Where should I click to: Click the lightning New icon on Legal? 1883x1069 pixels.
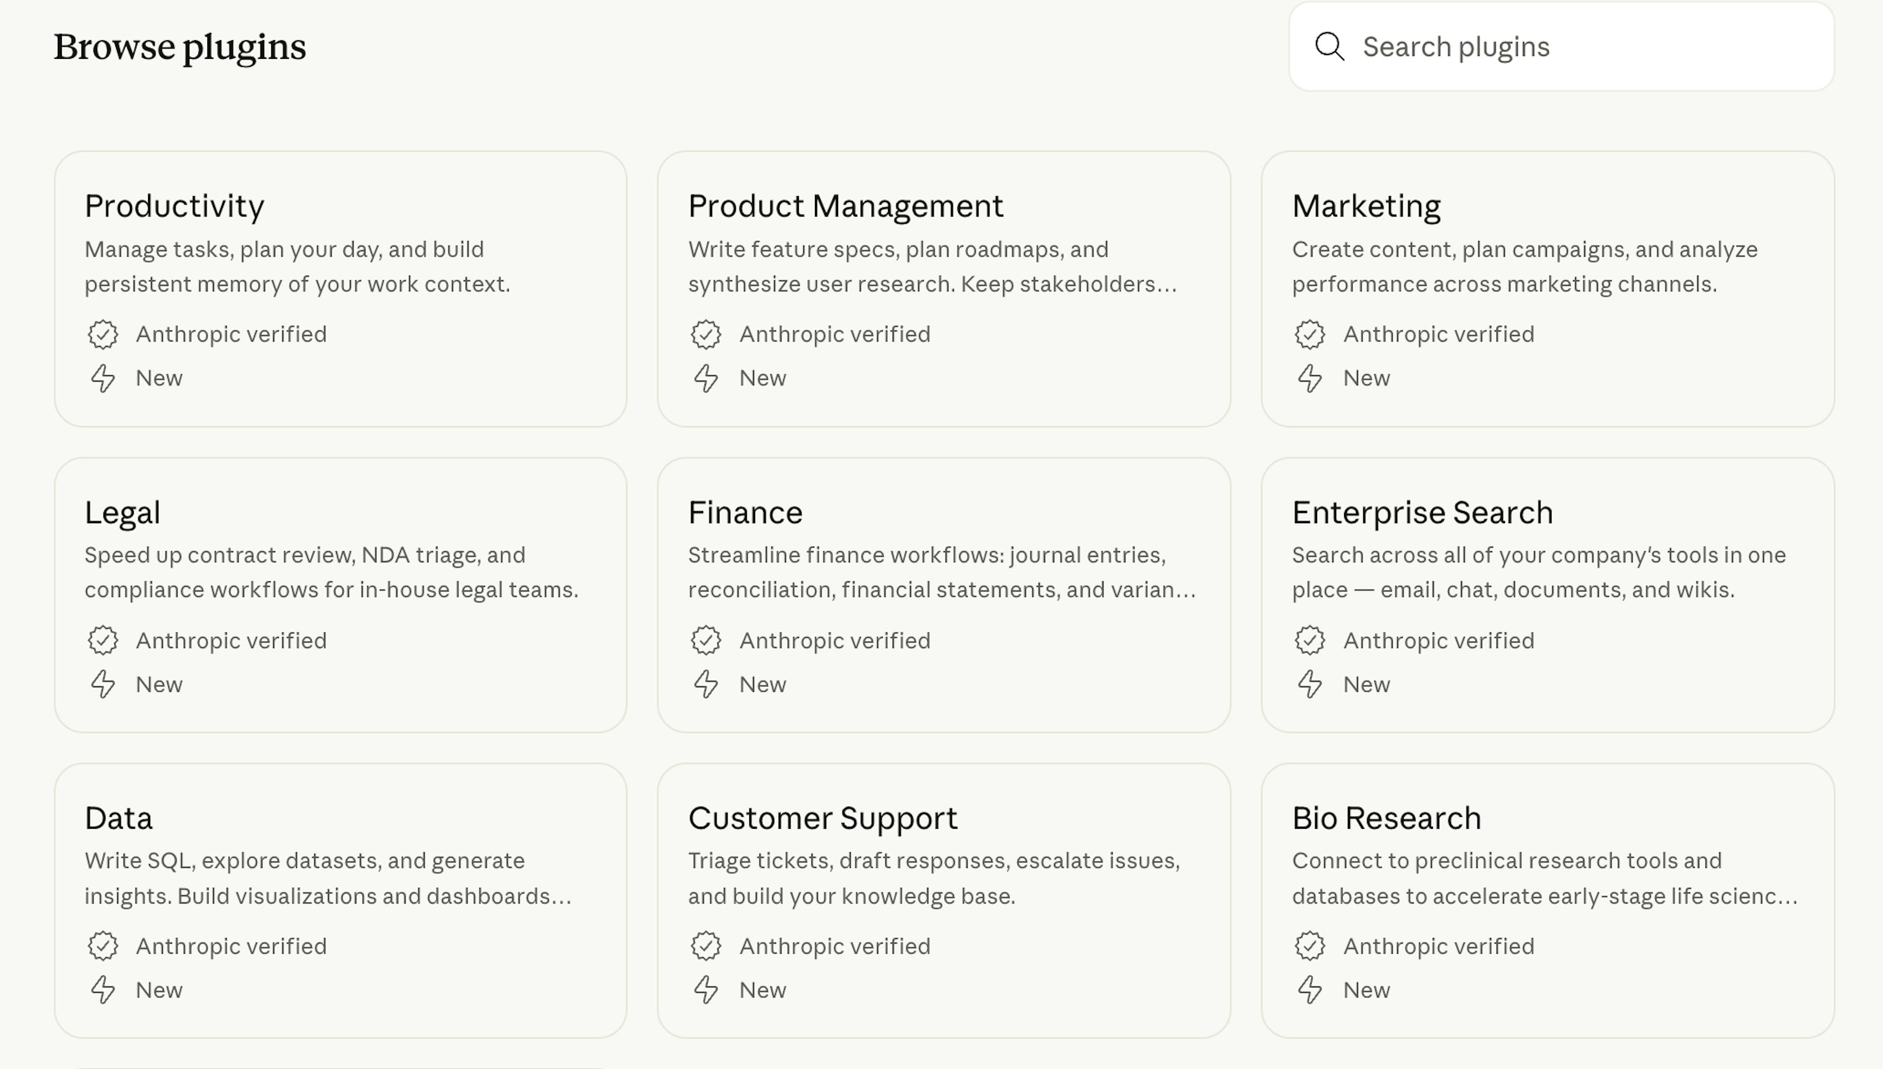pyautogui.click(x=103, y=684)
